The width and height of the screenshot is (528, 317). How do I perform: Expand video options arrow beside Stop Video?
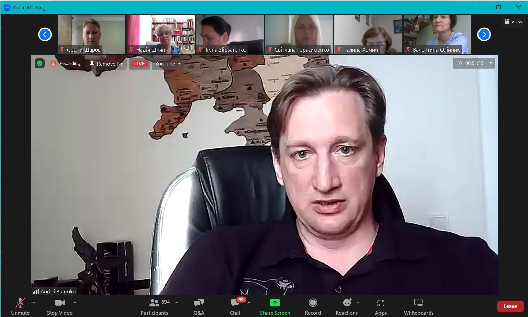pos(75,303)
